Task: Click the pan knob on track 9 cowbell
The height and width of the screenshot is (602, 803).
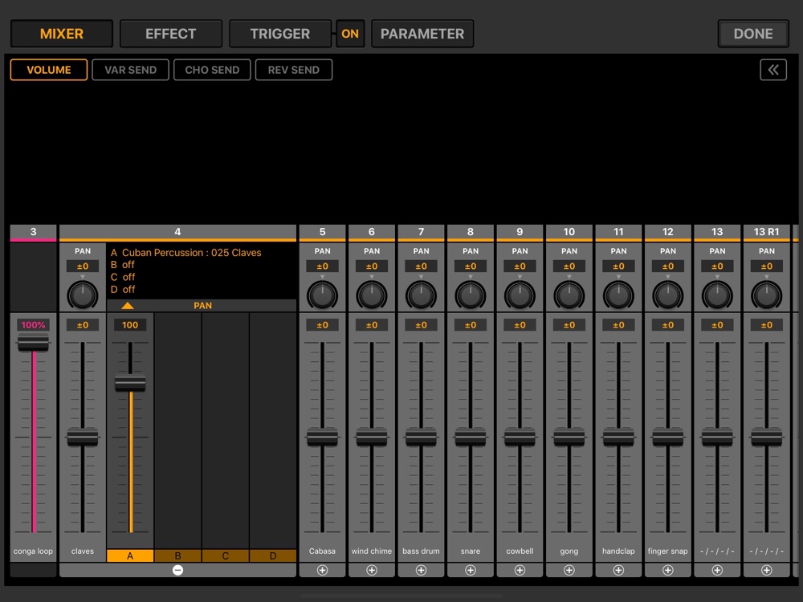Action: 520,295
